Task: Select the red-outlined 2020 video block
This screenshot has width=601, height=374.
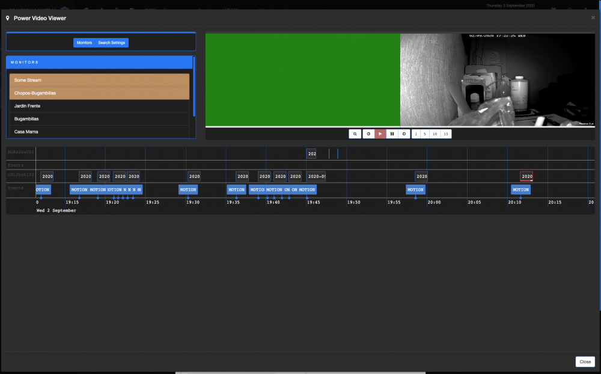Action: click(x=526, y=176)
